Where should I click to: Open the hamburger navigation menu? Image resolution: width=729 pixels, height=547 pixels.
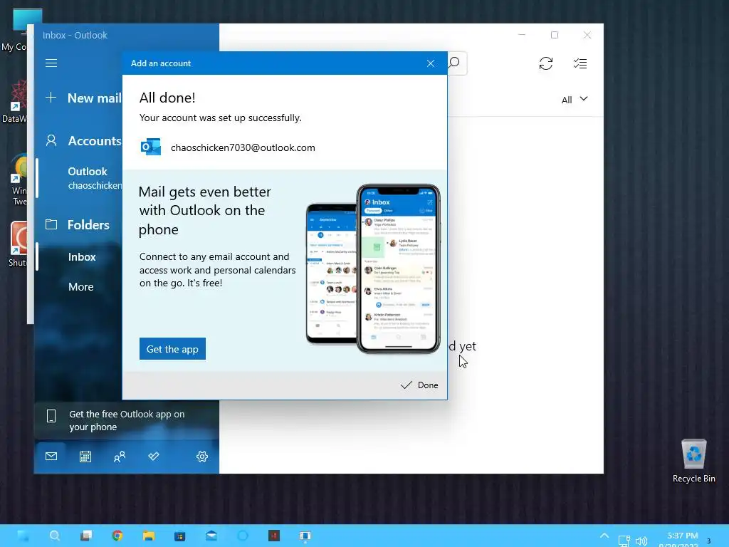(51, 63)
